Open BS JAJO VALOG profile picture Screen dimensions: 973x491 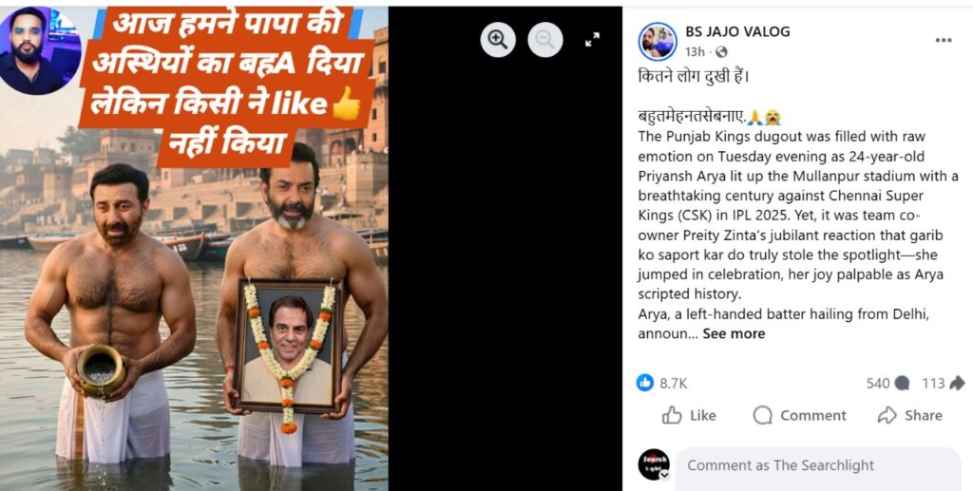pos(658,42)
